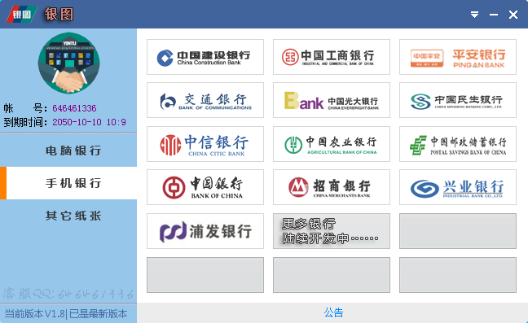The width and height of the screenshot is (528, 323).
Task: Click the handshake avatar image
Action: click(x=68, y=63)
